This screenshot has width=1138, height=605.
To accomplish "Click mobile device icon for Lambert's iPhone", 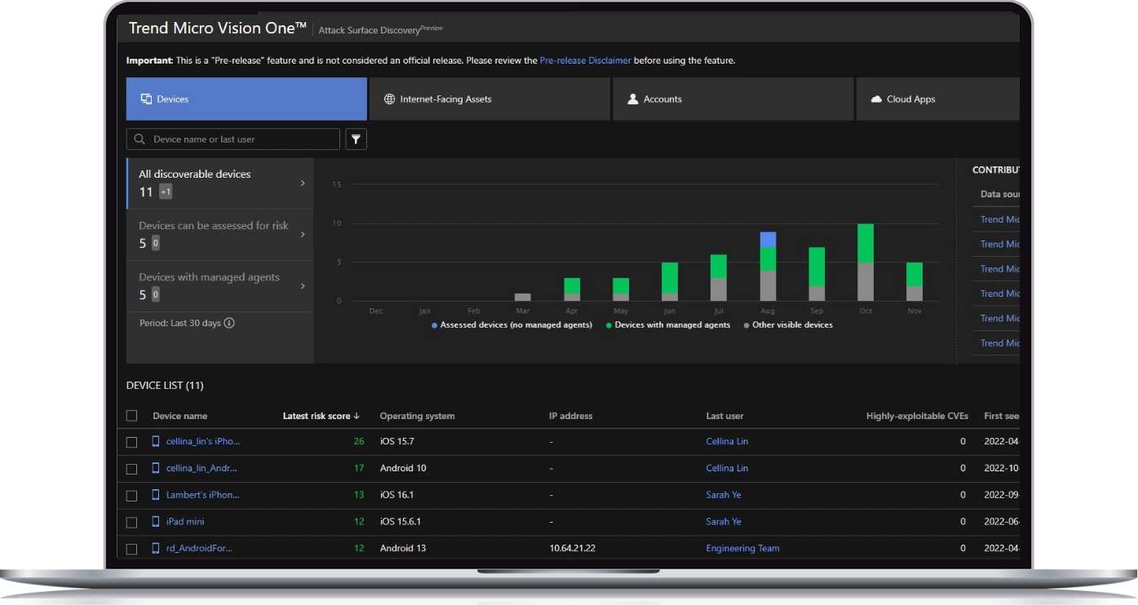I will click(156, 495).
